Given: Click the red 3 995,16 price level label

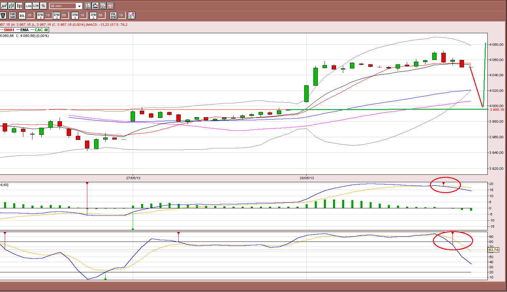Looking at the screenshot, I should click(x=497, y=110).
